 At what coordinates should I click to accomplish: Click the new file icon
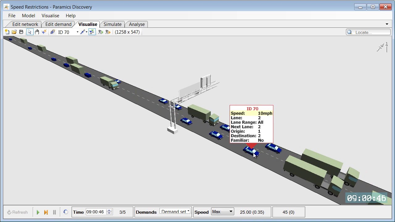pos(7,32)
